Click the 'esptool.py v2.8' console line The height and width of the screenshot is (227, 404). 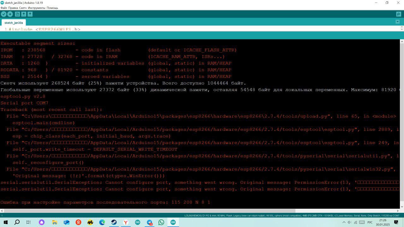tap(23, 96)
